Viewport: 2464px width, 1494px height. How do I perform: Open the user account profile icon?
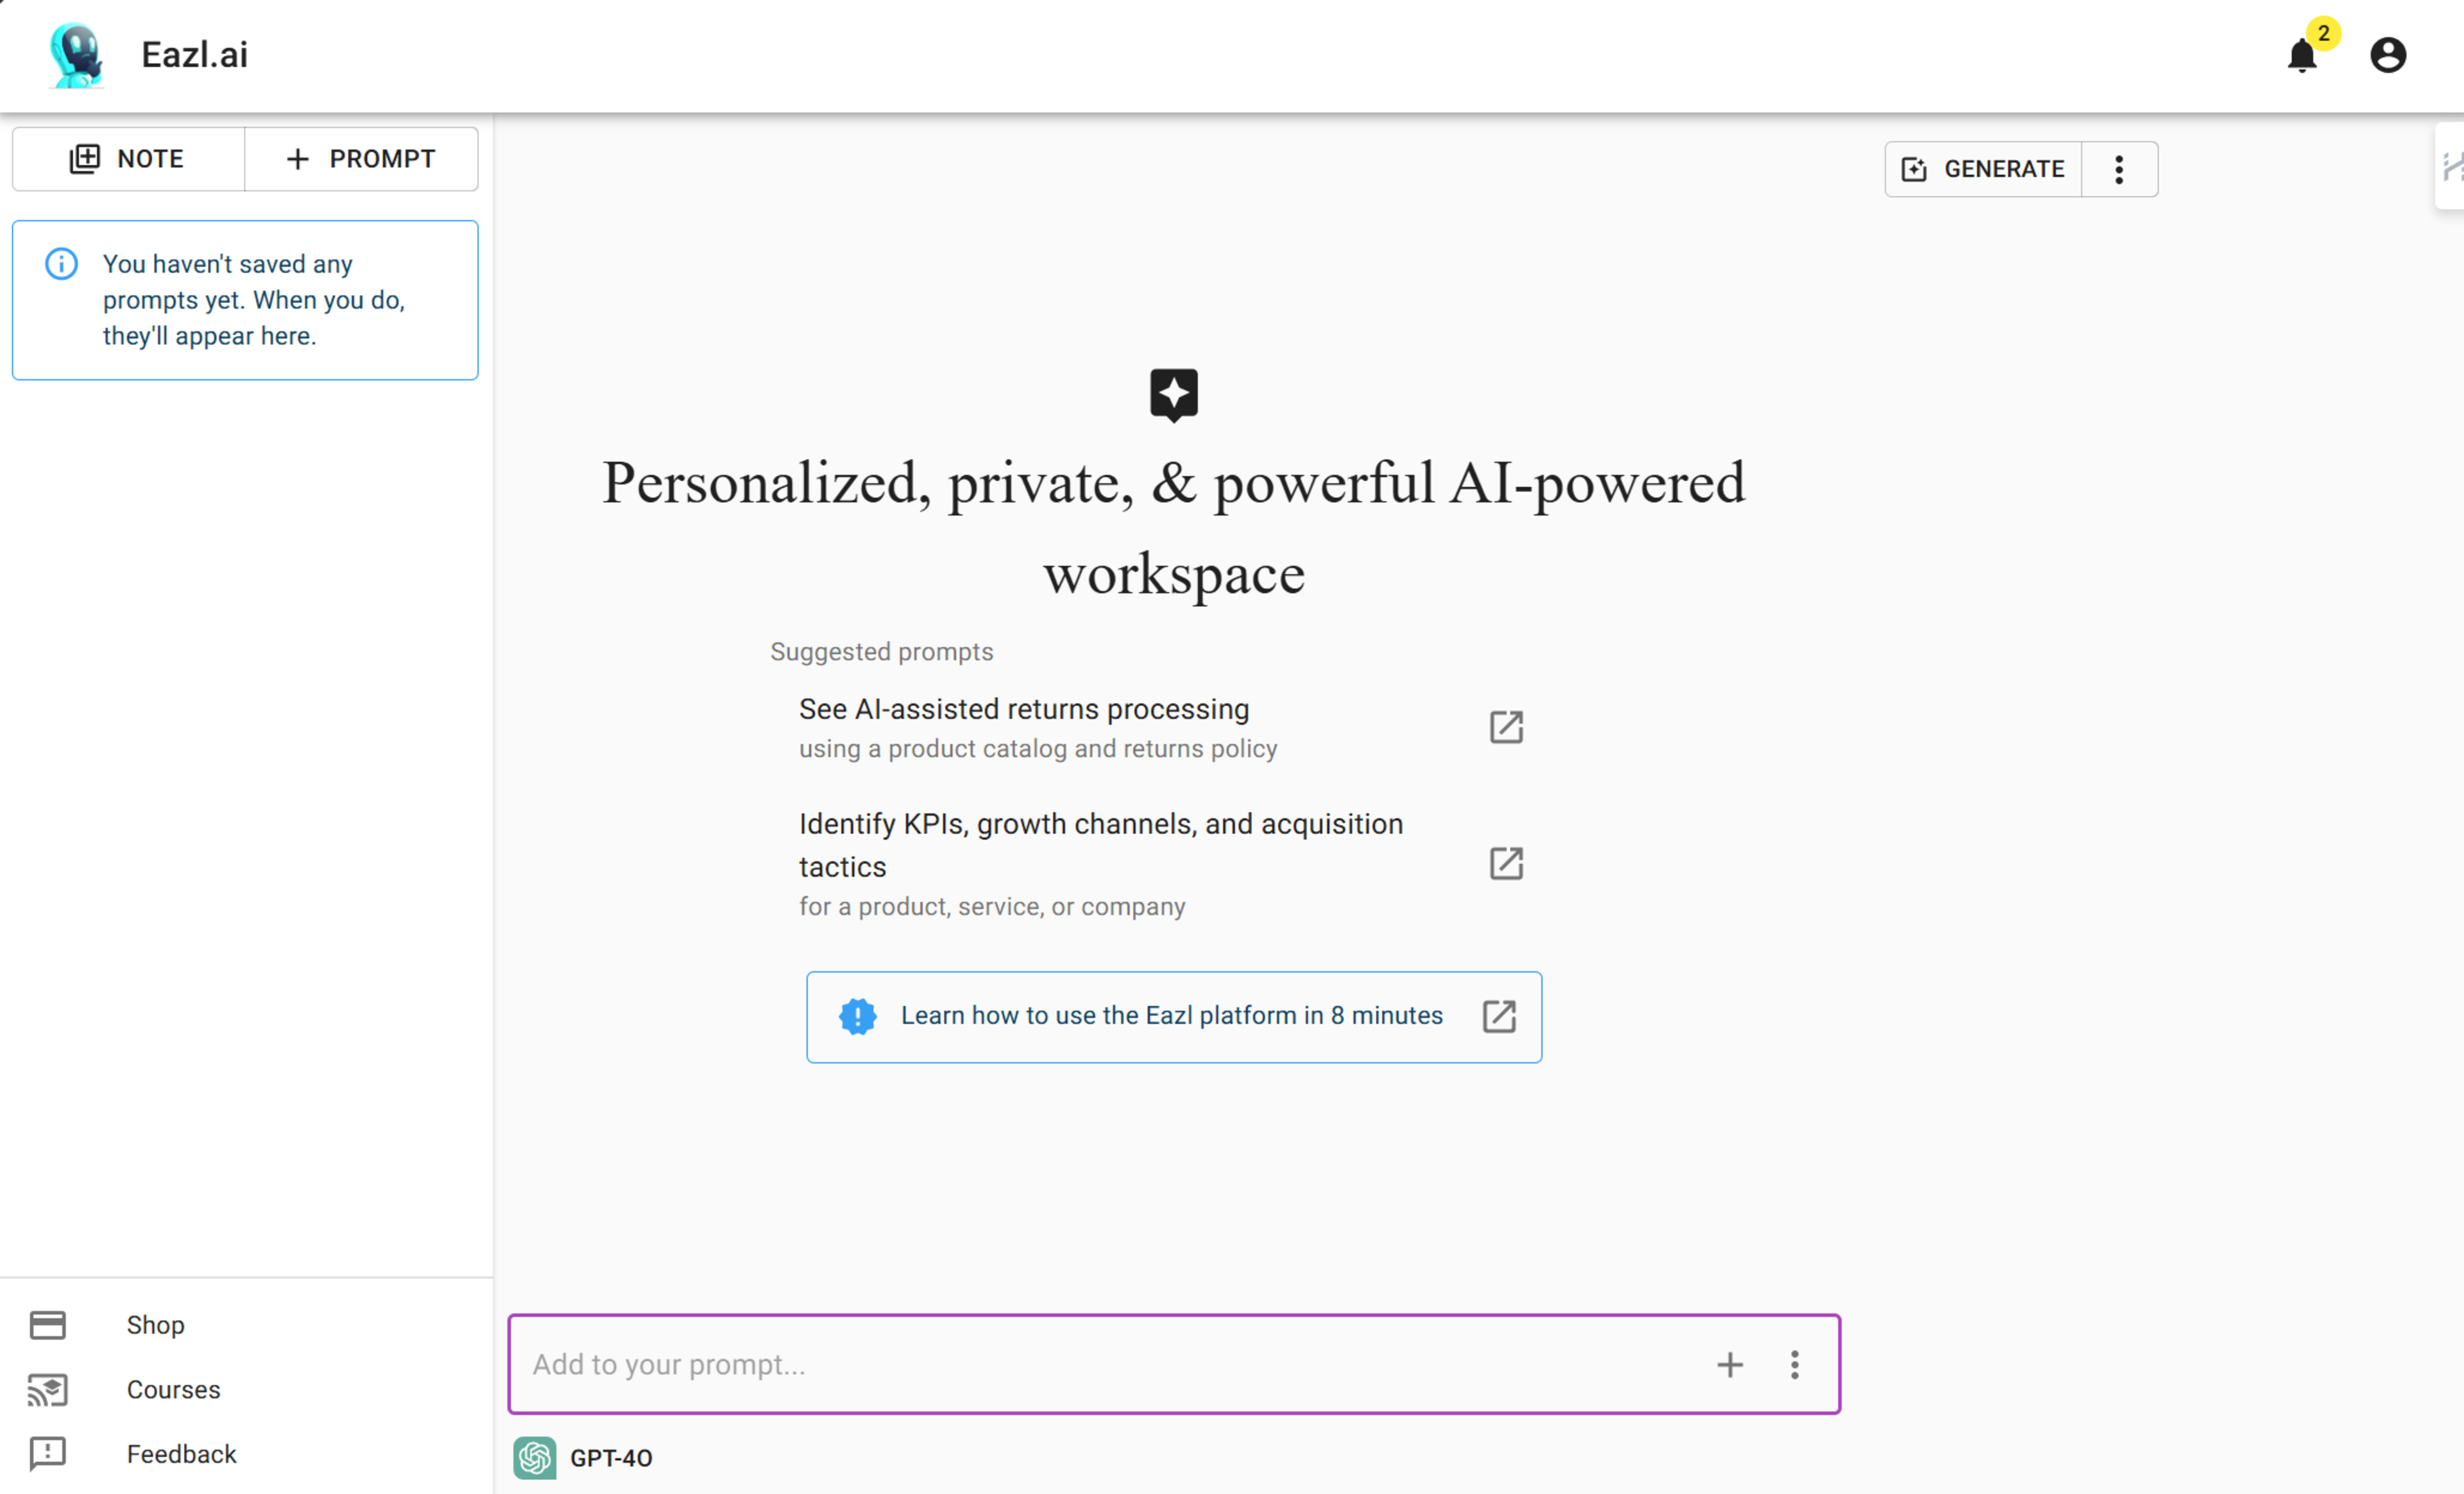point(2387,55)
